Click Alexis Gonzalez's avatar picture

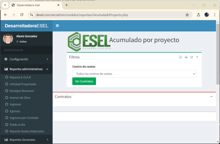tap(8, 38)
